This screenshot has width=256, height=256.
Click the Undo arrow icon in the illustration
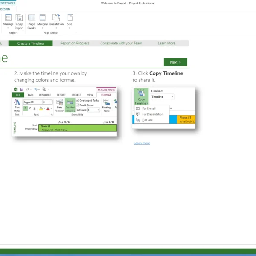point(36,89)
